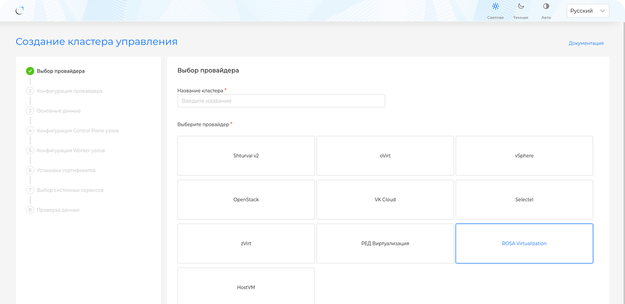
Task: Select the Shturval v2 provider
Action: pyautogui.click(x=246, y=156)
